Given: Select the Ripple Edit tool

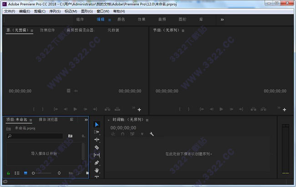Looking at the screenshot, I should pyautogui.click(x=97, y=140).
